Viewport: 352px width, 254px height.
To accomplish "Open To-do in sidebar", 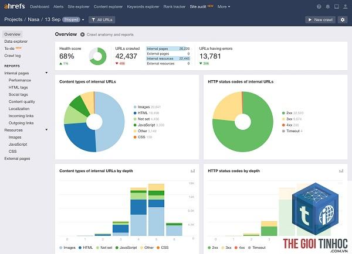I will point(9,49).
